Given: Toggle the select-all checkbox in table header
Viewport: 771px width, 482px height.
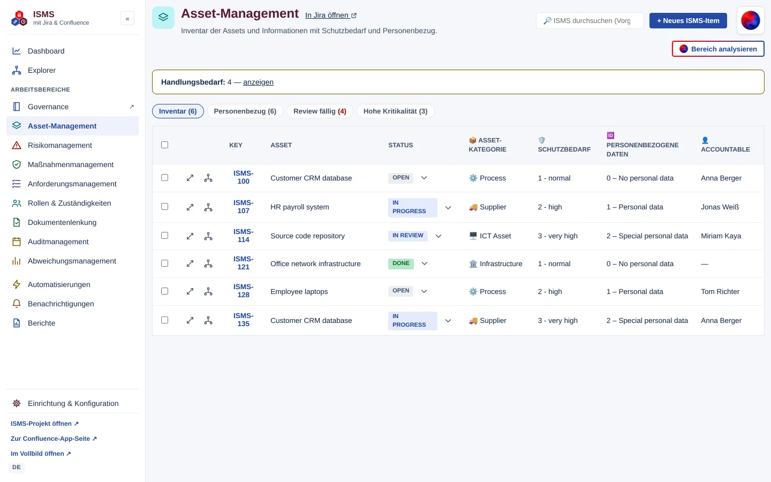Looking at the screenshot, I should [165, 145].
